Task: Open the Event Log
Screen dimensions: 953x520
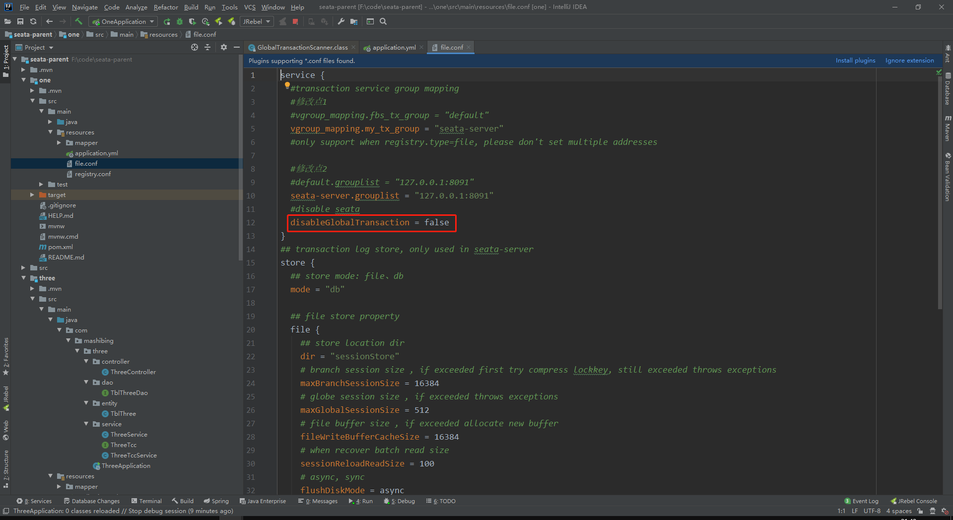Action: click(862, 501)
